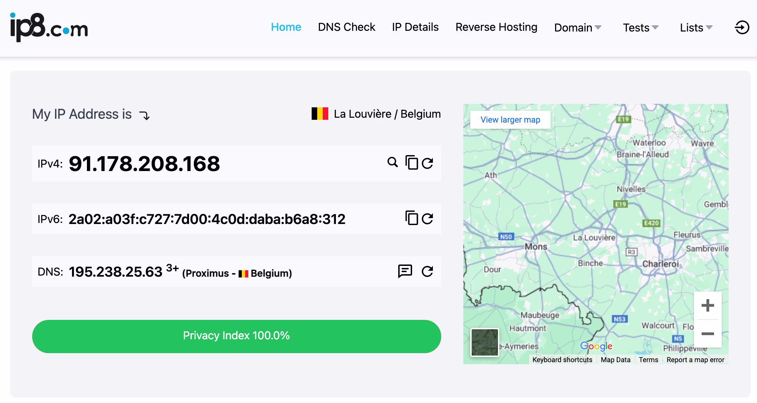Zoom out on the map with the minus control
The height and width of the screenshot is (403, 757).
pos(708,333)
